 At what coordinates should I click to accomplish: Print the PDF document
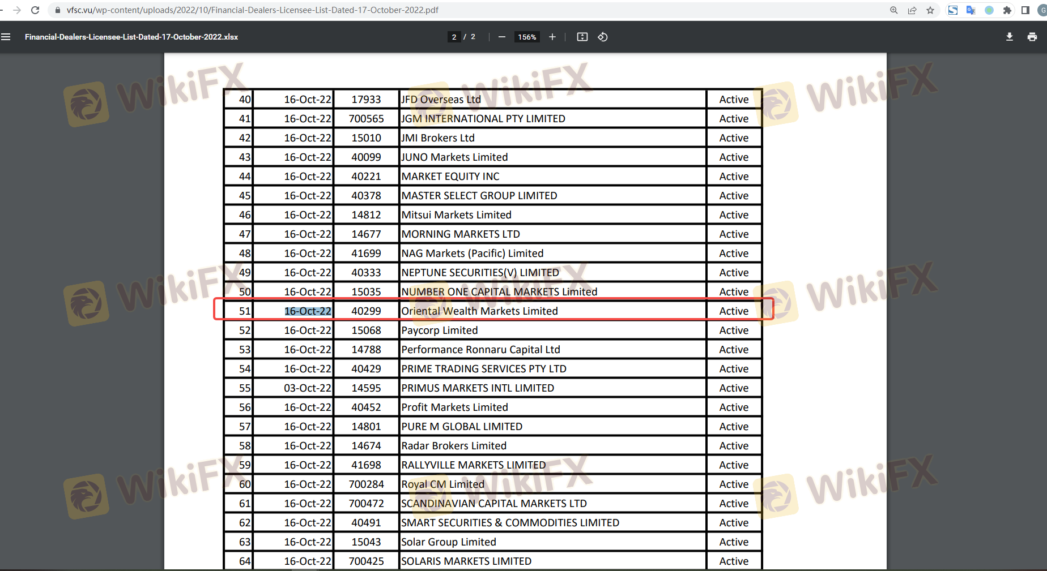coord(1032,37)
